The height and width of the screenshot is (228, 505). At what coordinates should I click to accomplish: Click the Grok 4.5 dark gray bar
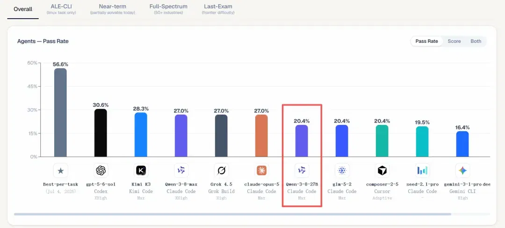tap(221, 136)
